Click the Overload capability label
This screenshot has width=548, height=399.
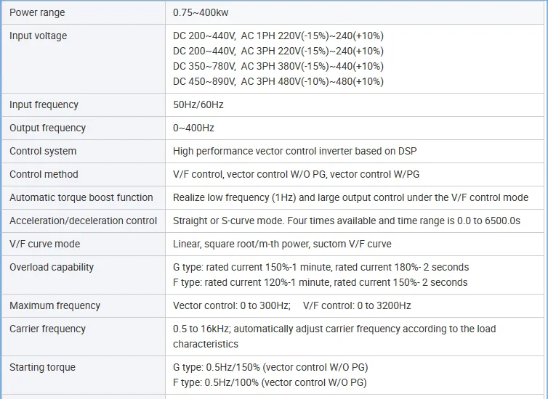pyautogui.click(x=52, y=267)
